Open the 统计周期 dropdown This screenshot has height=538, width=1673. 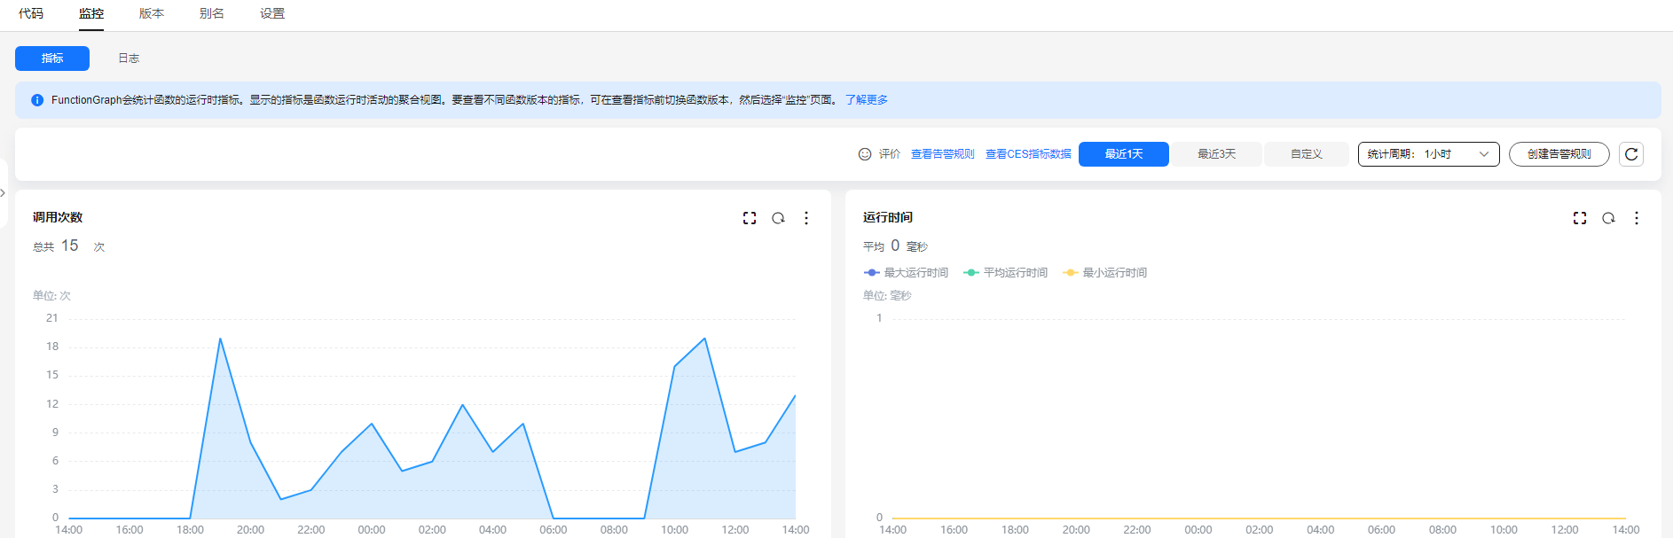pos(1428,154)
